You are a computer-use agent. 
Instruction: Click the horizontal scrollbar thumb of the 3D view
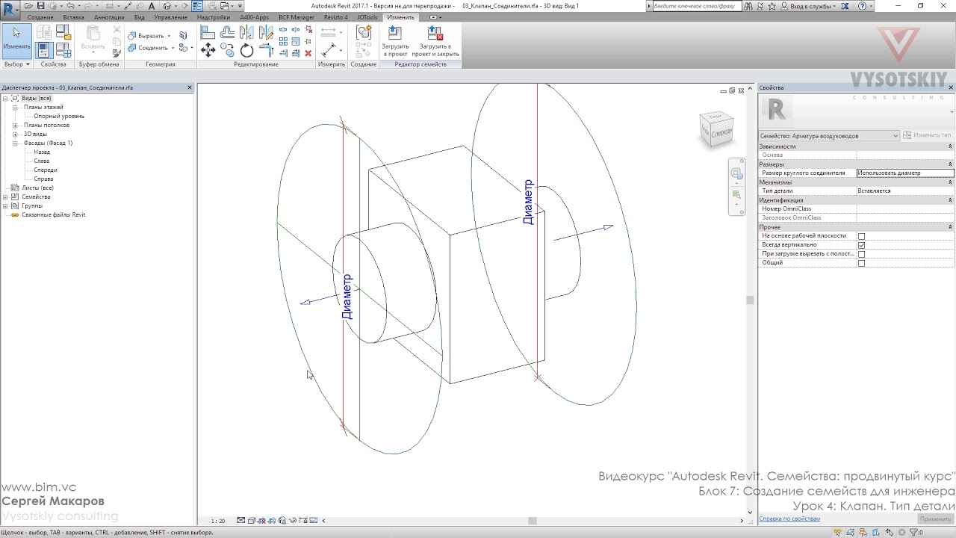[x=532, y=521]
